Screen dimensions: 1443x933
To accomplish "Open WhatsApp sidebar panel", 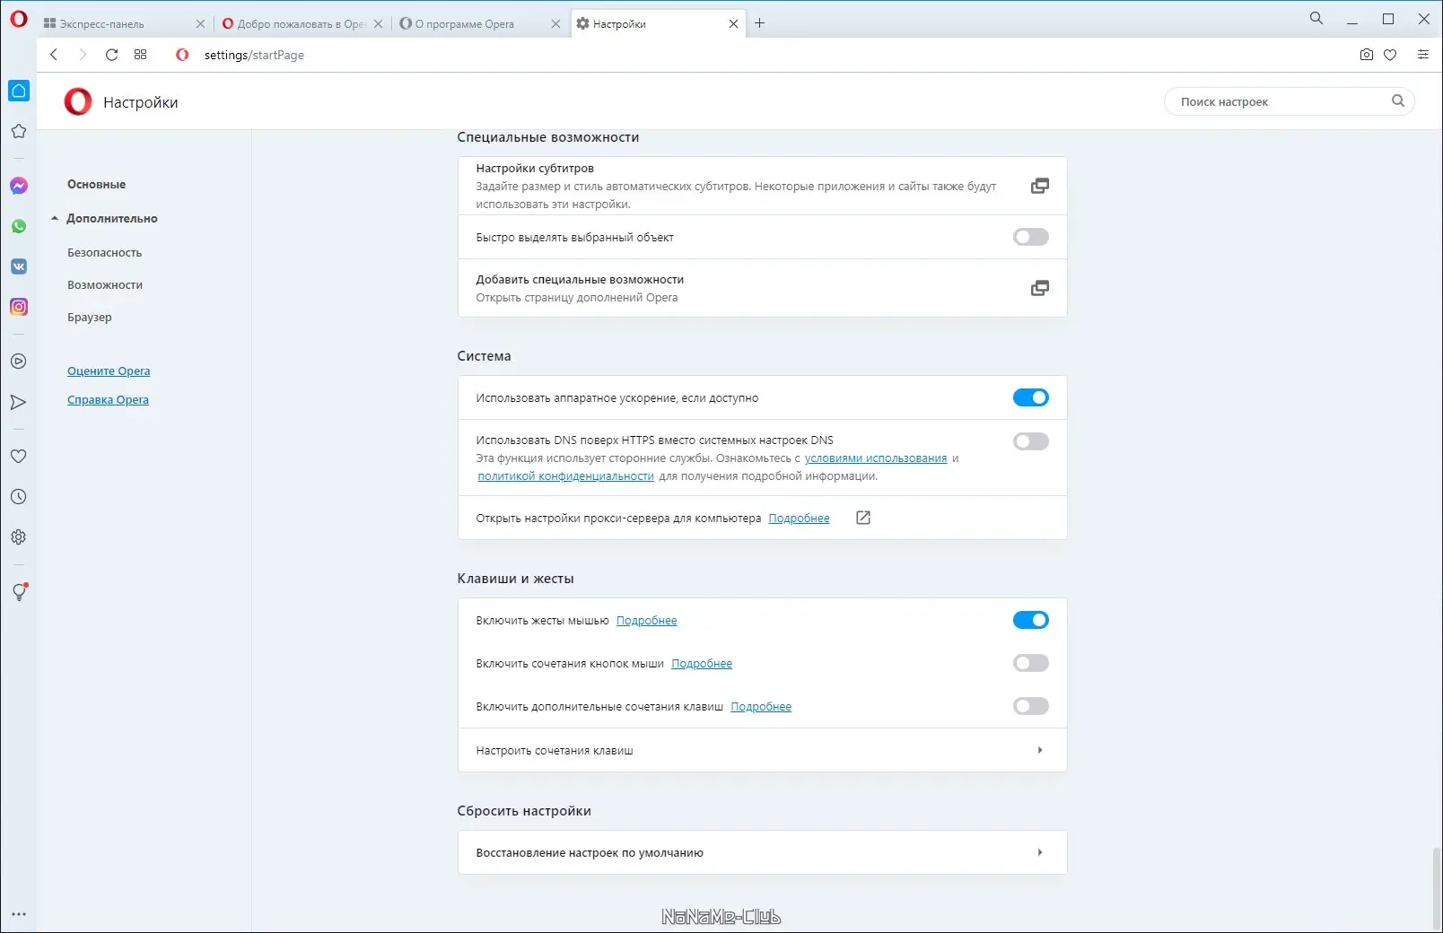I will pyautogui.click(x=19, y=226).
